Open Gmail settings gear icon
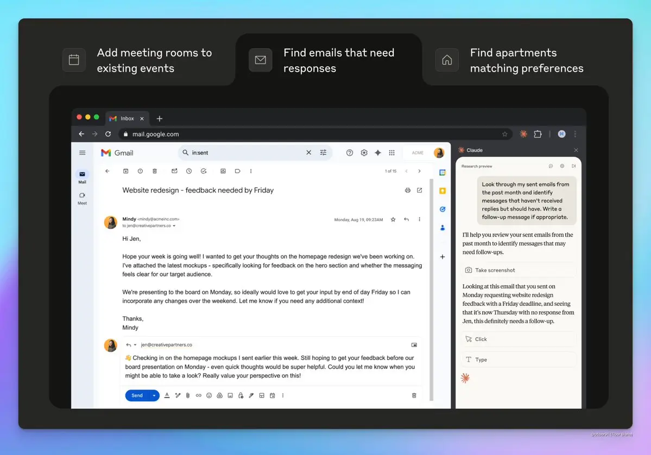This screenshot has width=651, height=455. pyautogui.click(x=364, y=152)
